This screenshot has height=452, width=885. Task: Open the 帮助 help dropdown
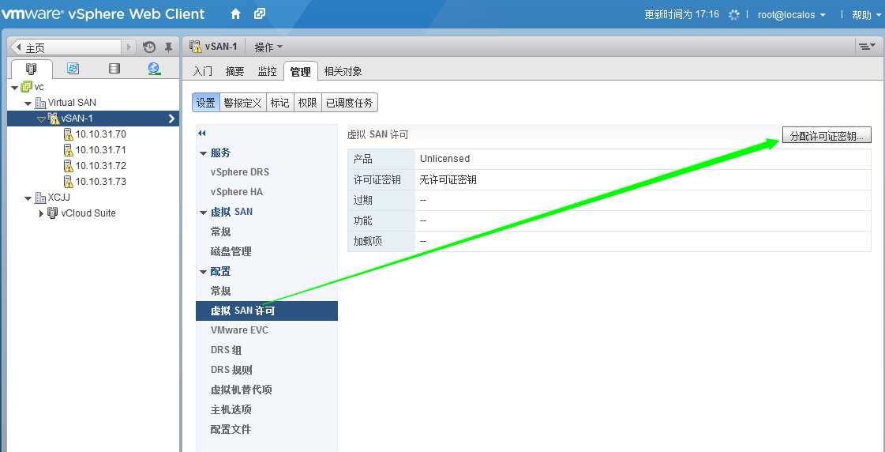865,15
